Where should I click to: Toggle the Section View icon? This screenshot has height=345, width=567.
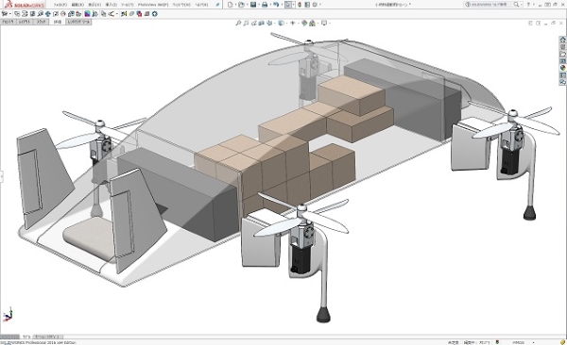[x=261, y=23]
